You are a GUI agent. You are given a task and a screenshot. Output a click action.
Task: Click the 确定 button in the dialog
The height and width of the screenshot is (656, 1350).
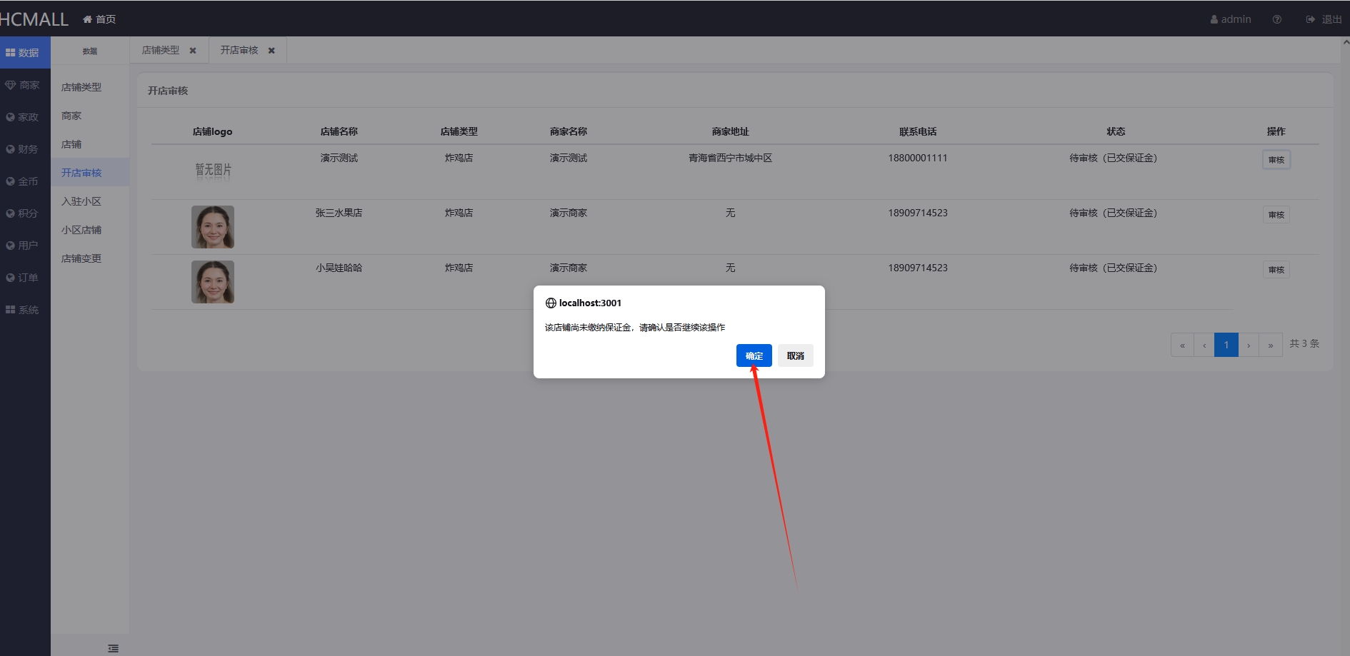(x=754, y=355)
